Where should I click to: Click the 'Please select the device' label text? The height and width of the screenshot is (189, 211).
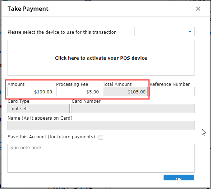coord(62,32)
